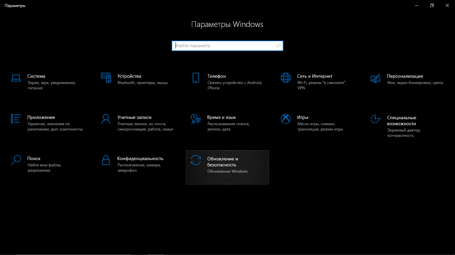Click the text 'Распознавание голоса, регион, дата'
Image resolution: width=455 pixels, height=255 pixels.
[x=228, y=127]
